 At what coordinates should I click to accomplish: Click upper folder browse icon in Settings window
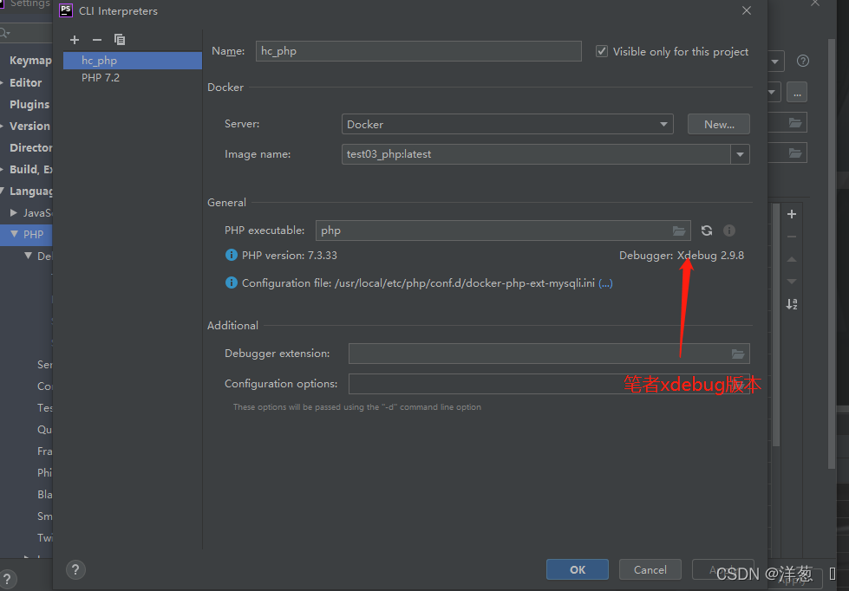tap(795, 122)
